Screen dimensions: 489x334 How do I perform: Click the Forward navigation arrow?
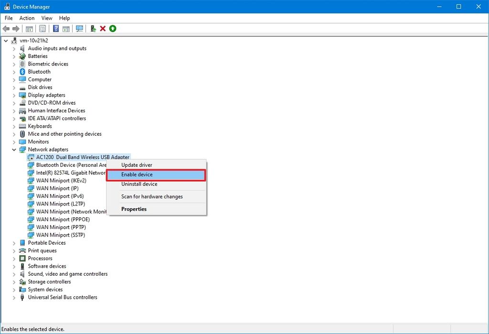coord(15,29)
